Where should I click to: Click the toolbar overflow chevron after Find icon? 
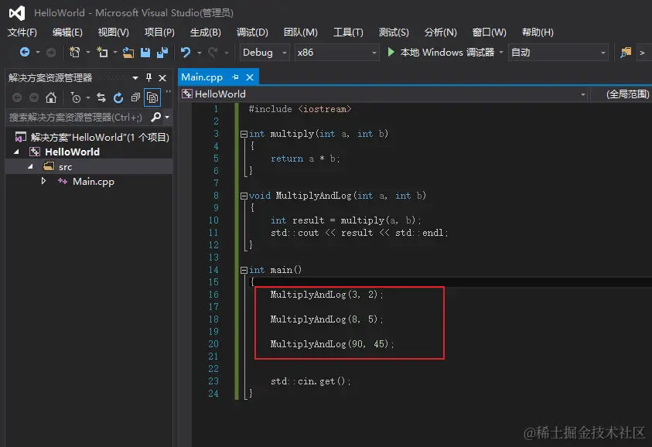tap(643, 53)
